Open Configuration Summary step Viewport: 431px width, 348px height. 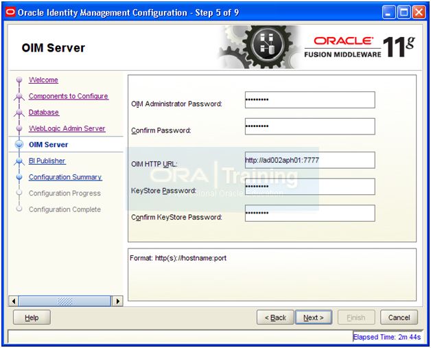coord(65,177)
